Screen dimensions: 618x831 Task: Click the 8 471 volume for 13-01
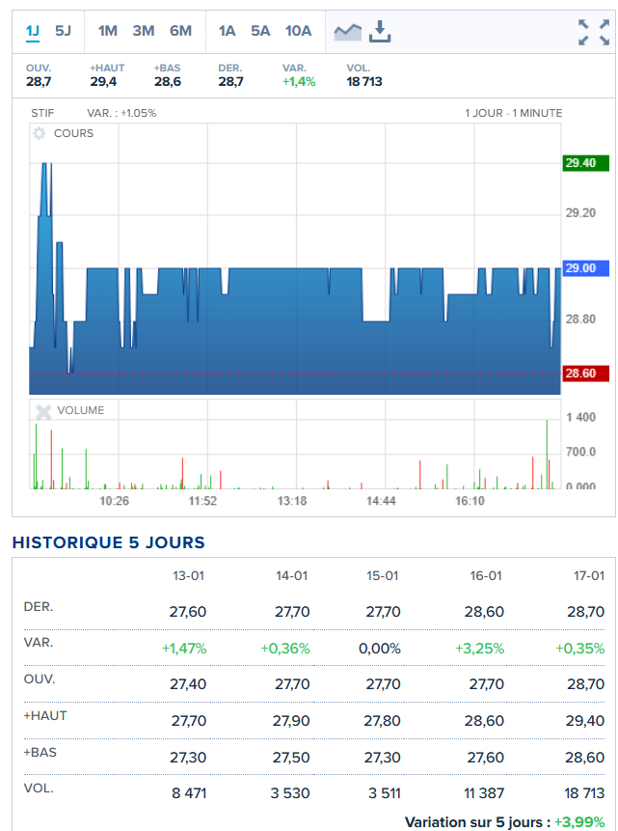189,793
